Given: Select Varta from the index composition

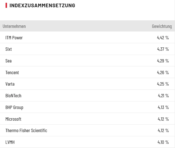Looking at the screenshot, I should click(x=10, y=84).
